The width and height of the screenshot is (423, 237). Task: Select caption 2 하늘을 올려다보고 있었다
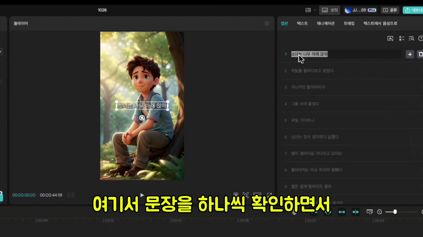click(x=312, y=71)
